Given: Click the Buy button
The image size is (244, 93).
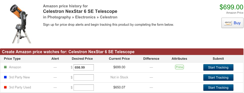Looking at the screenshot, I should [x=232, y=23].
